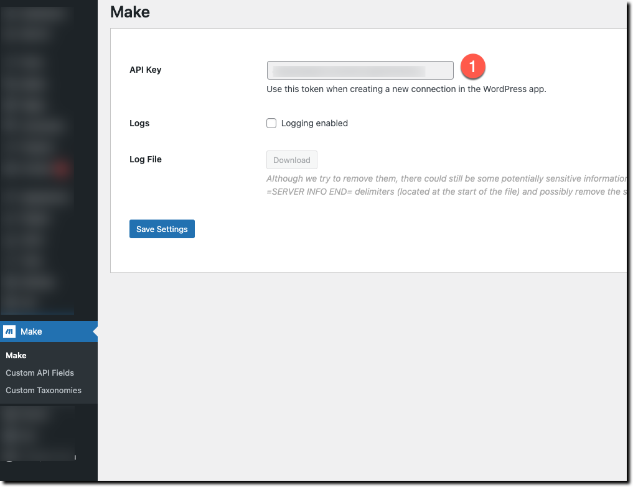Screen dimensions: 633x487
Task: Open the Make menu item in sidebar
Action: [x=49, y=332]
